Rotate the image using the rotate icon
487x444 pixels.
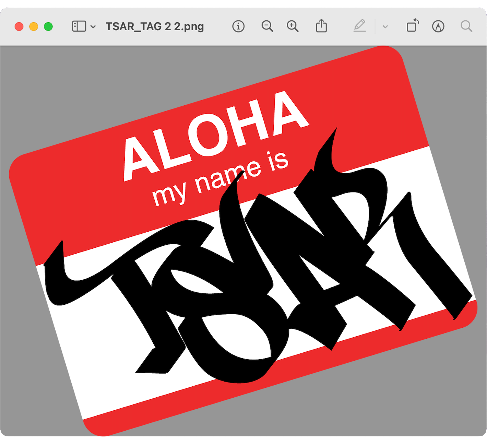(413, 26)
